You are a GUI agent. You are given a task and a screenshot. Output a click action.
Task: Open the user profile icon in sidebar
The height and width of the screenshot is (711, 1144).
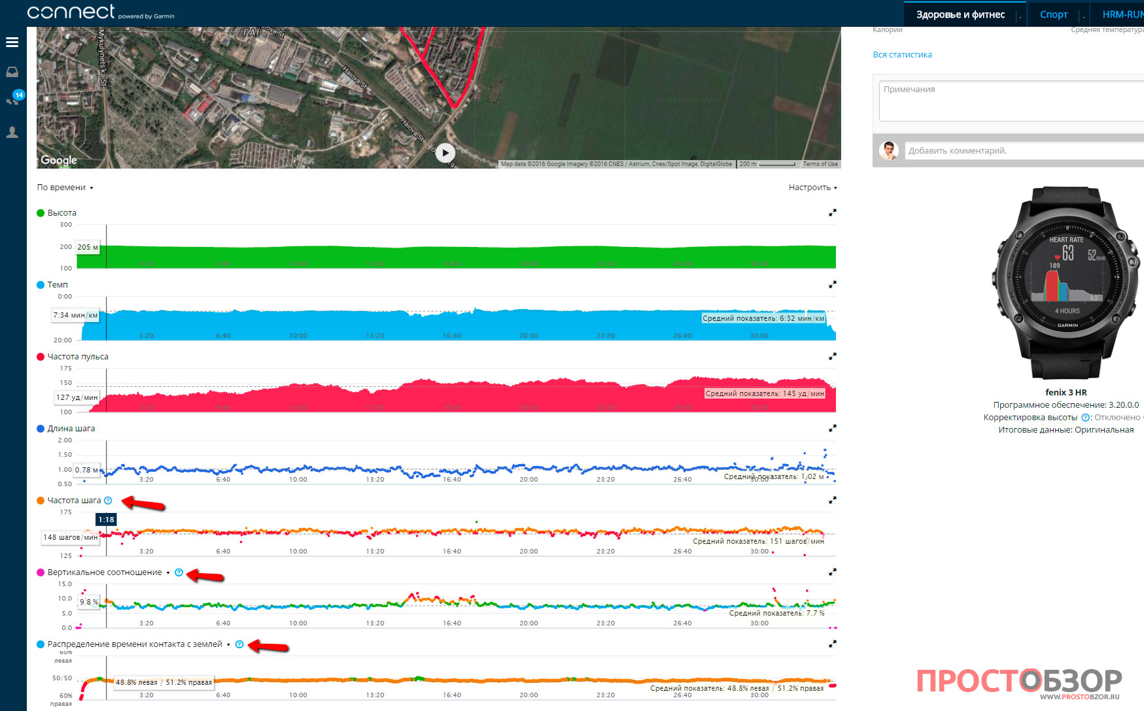(12, 133)
